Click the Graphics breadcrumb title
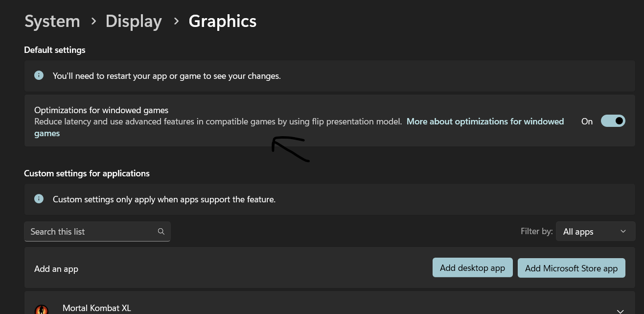 click(223, 21)
